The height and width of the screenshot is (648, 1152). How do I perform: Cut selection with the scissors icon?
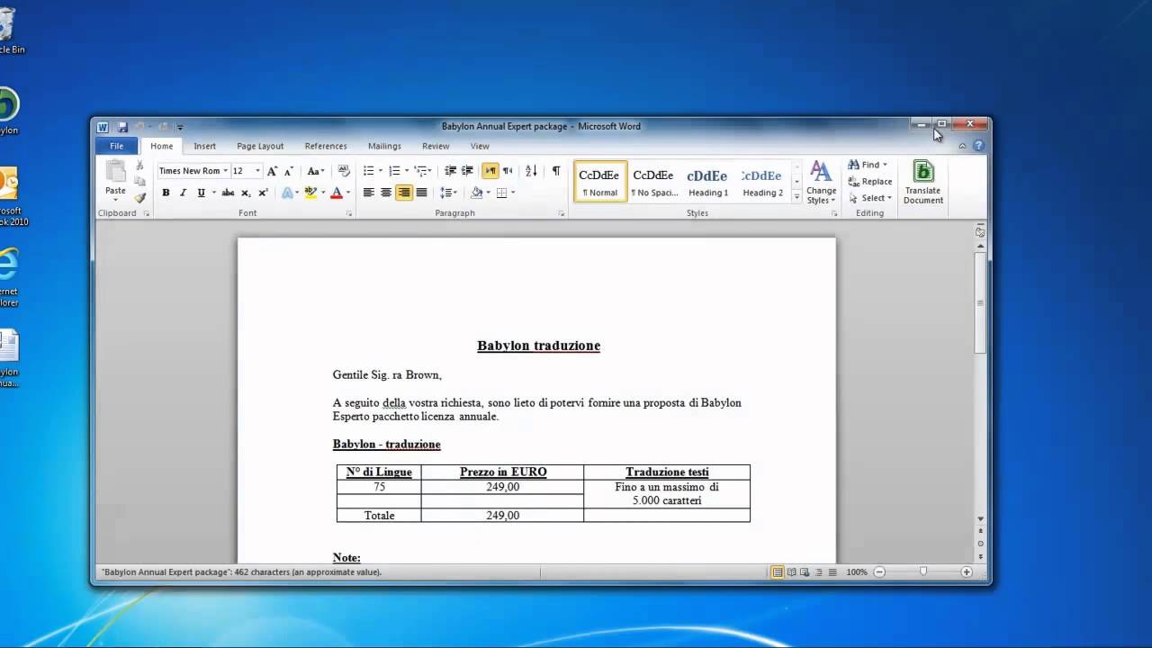(139, 166)
